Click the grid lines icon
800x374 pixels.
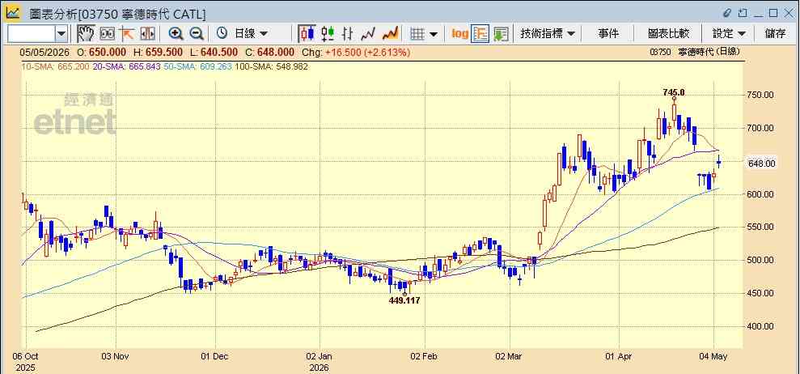click(418, 34)
